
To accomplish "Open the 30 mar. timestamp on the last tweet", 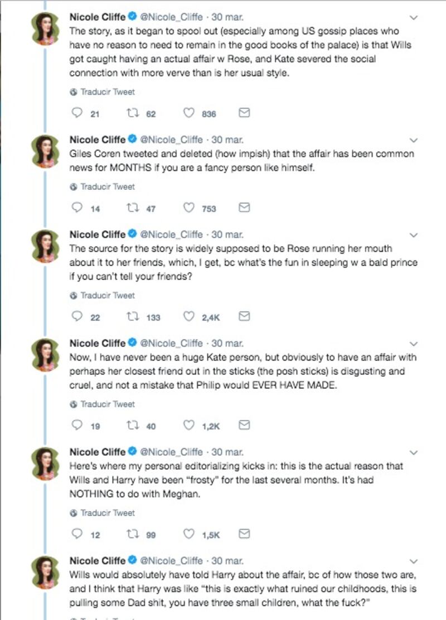I will tap(227, 561).
